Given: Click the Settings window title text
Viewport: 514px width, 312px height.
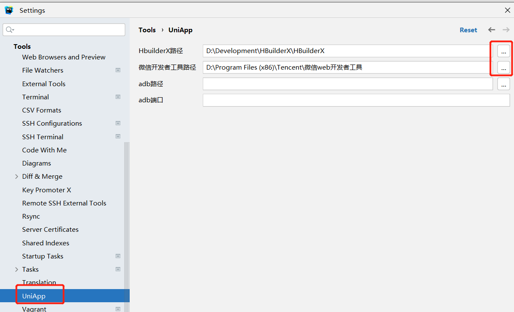Looking at the screenshot, I should tap(32, 10).
